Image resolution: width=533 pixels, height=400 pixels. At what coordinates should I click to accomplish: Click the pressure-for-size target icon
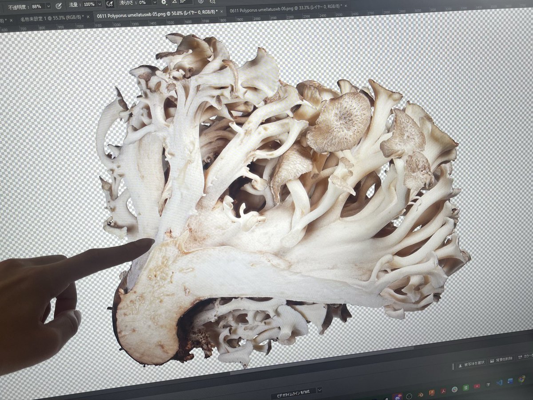(x=200, y=1)
